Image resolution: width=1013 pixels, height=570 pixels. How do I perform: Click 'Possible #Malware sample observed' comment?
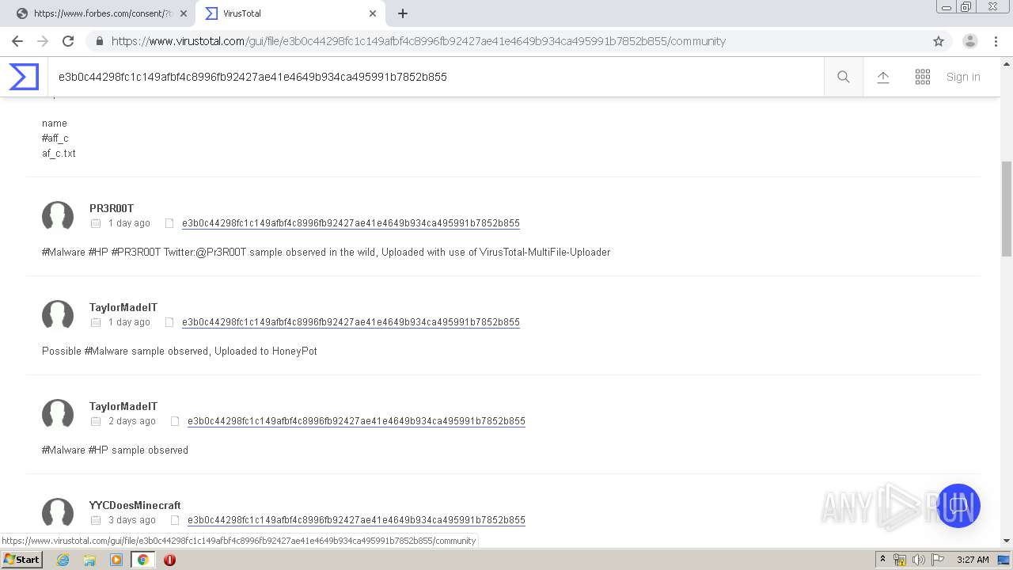pos(180,351)
